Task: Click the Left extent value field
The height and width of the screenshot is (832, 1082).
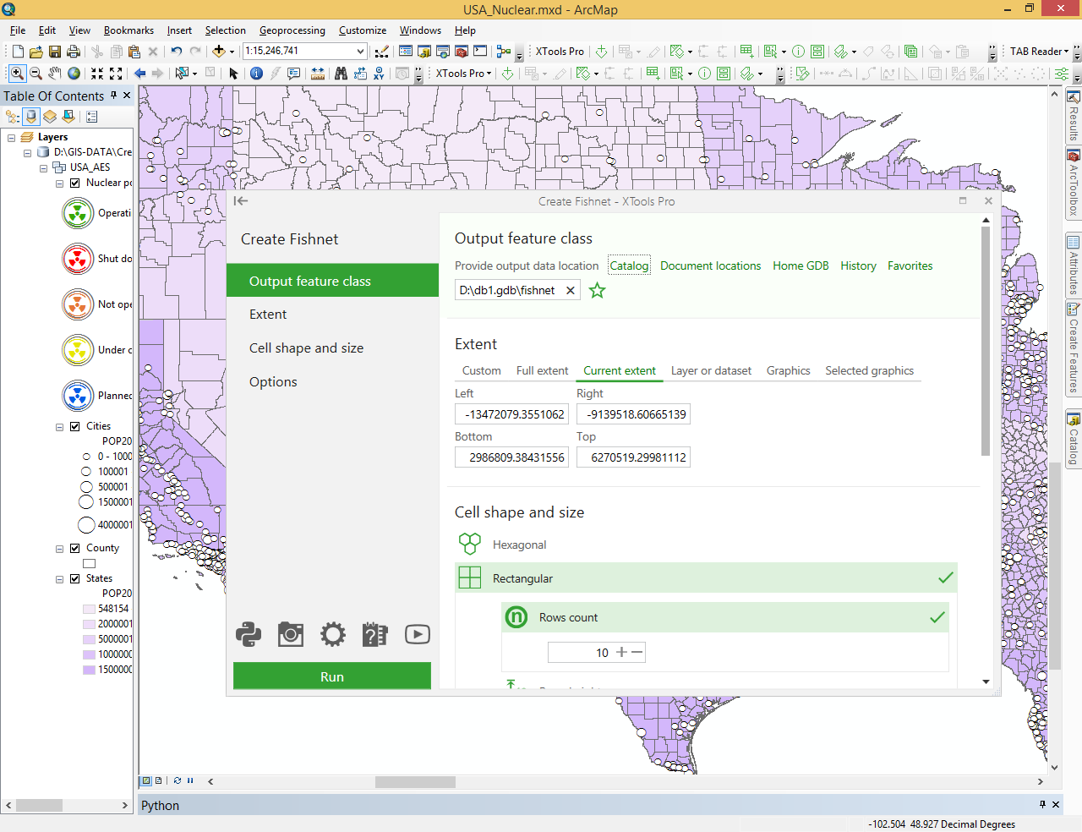Action: point(512,413)
